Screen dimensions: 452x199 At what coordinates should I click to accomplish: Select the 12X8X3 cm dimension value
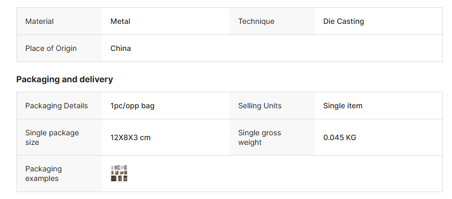point(130,137)
